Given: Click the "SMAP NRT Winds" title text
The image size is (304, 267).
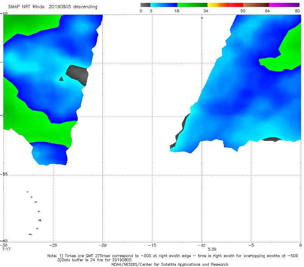Looking at the screenshot, I should 26,7.
